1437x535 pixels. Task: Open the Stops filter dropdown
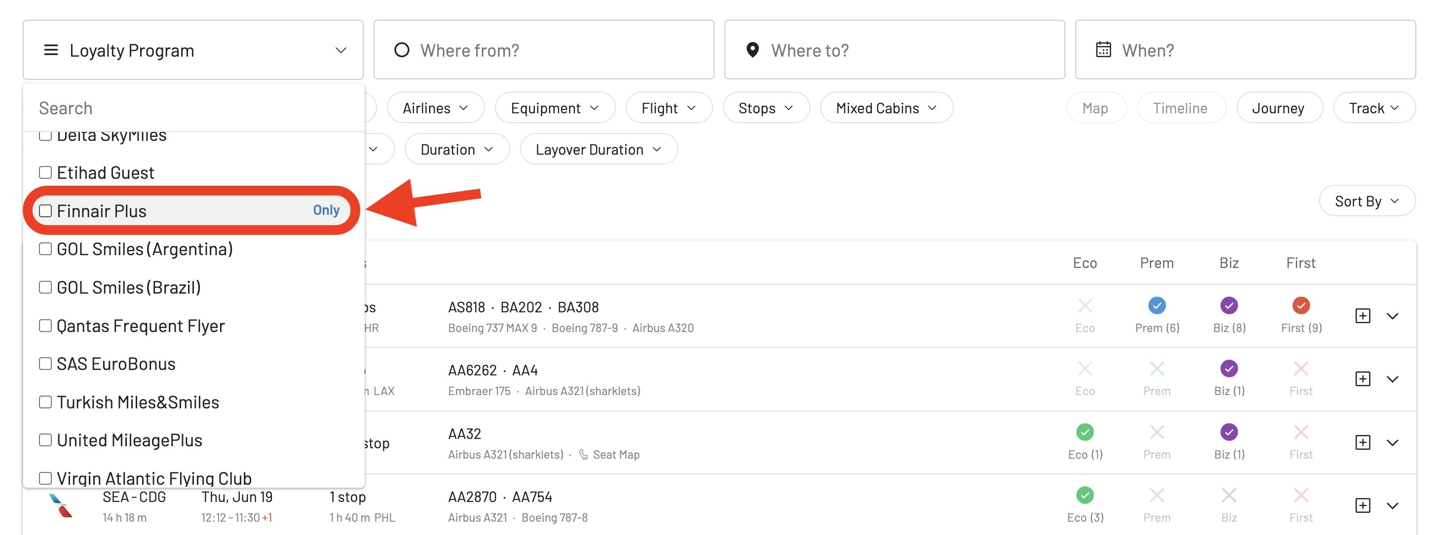coord(765,108)
